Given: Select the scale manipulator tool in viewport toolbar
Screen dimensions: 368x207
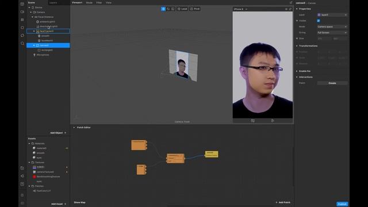Looking at the screenshot, I should (173, 9).
